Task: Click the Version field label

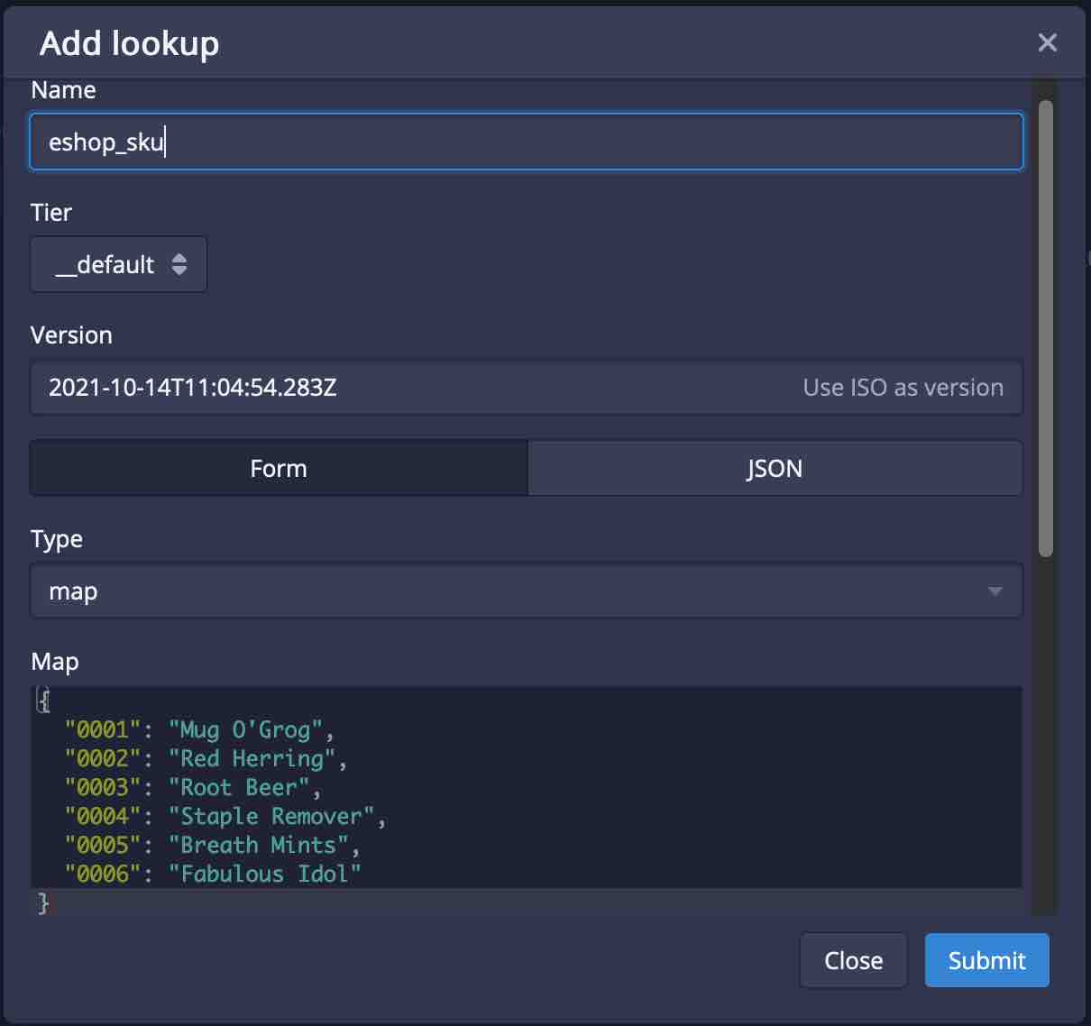Action: point(71,335)
